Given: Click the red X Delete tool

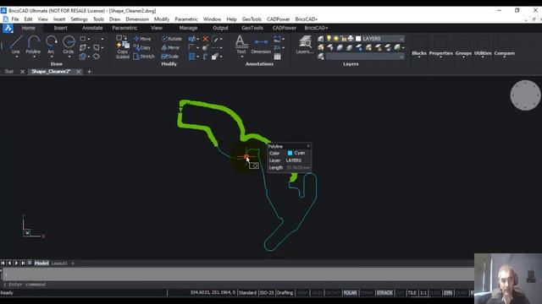Looking at the screenshot, I should (x=205, y=39).
